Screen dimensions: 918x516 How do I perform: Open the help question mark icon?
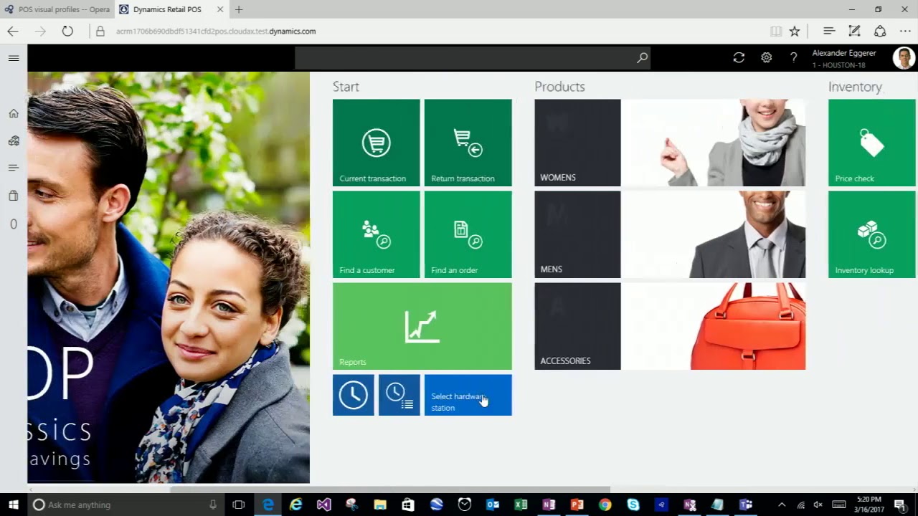[793, 57]
